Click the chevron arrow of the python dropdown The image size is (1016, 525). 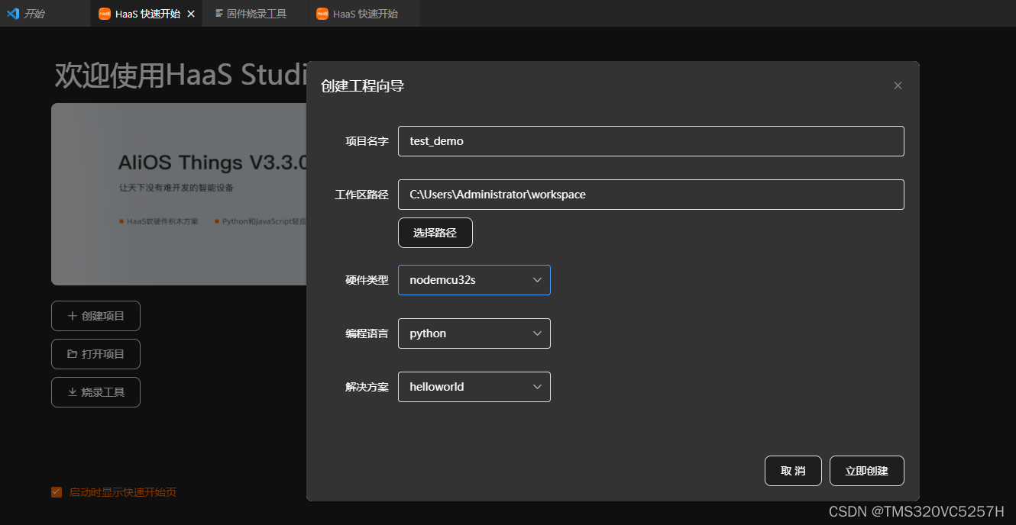537,333
